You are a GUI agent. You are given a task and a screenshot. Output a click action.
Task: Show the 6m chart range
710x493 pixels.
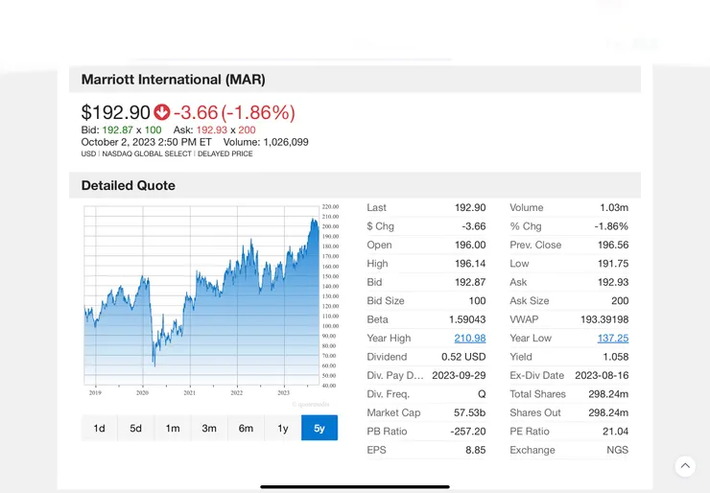tap(246, 428)
